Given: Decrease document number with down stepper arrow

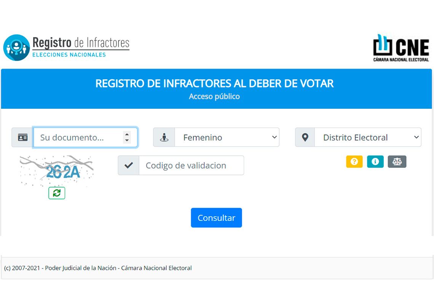Looking at the screenshot, I should click(127, 140).
